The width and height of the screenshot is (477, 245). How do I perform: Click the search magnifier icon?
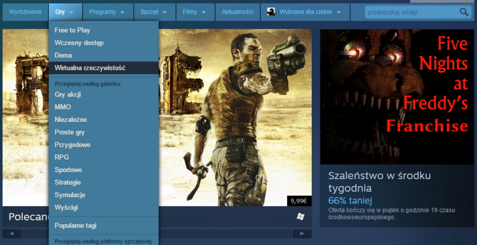tap(464, 12)
